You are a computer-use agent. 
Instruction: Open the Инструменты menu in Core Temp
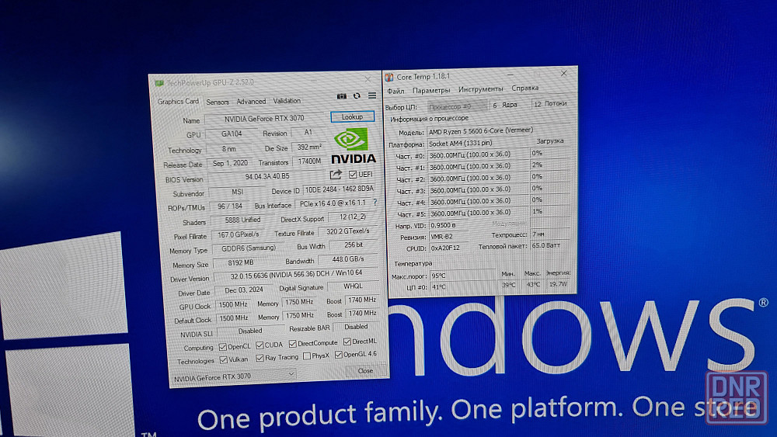point(480,89)
